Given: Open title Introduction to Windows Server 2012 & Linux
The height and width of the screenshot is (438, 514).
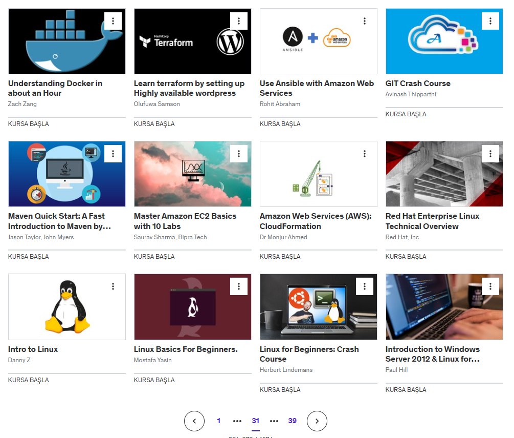Looking at the screenshot, I should [x=433, y=354].
